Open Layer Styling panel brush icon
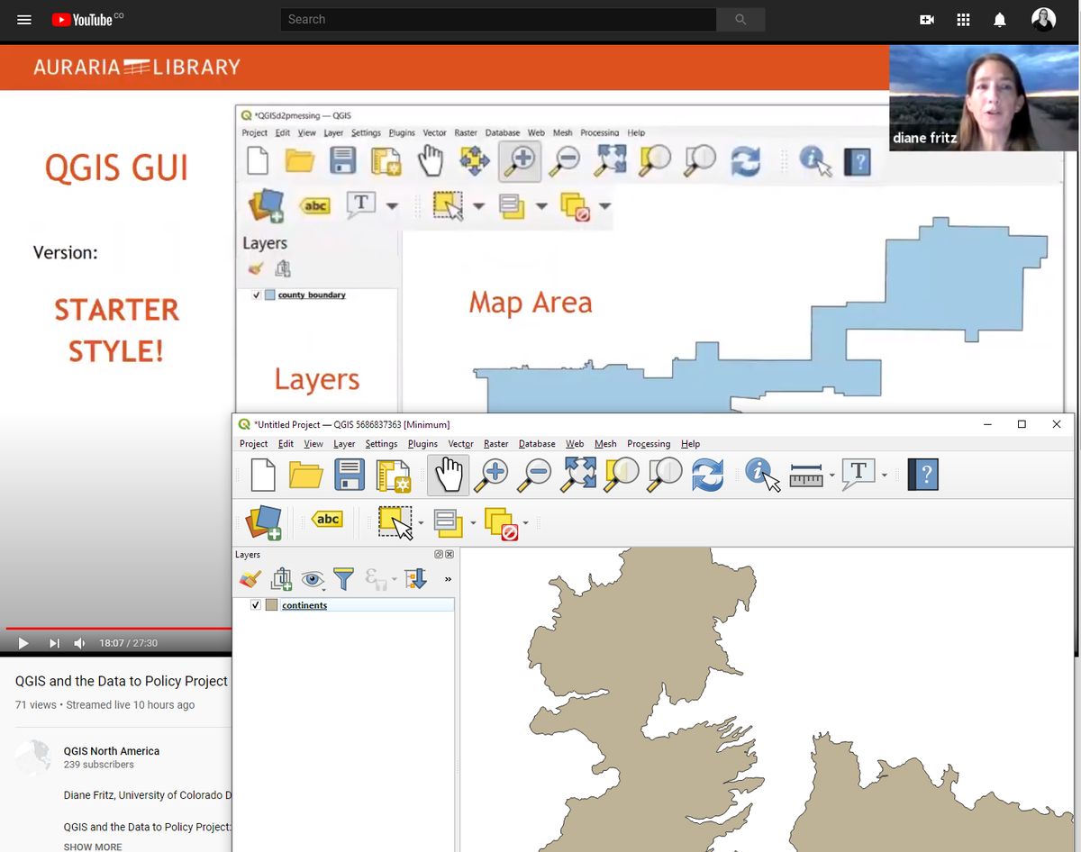Screen dimensions: 1081x852 point(250,579)
